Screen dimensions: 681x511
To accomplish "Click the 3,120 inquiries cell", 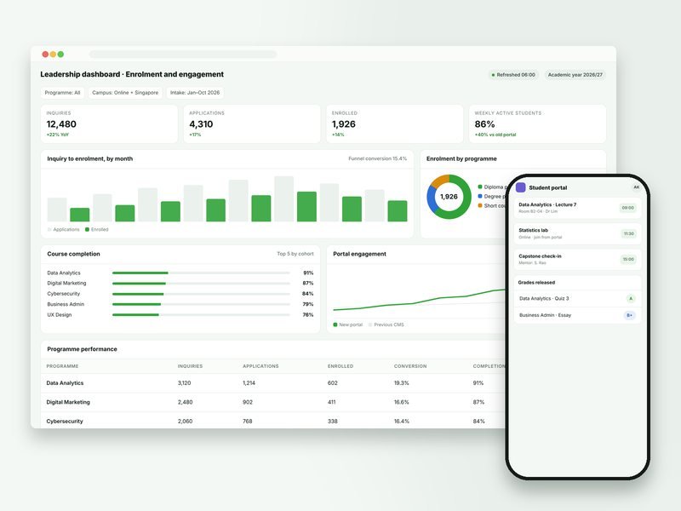I will [184, 382].
